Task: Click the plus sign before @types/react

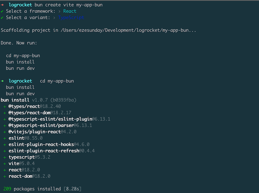Action: [x=5, y=107]
